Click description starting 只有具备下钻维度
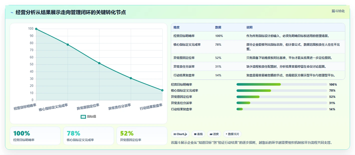355x155 pixels. (x=289, y=58)
